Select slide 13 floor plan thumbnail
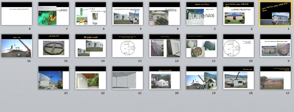The width and height of the screenshot is (294, 112). click(128, 46)
